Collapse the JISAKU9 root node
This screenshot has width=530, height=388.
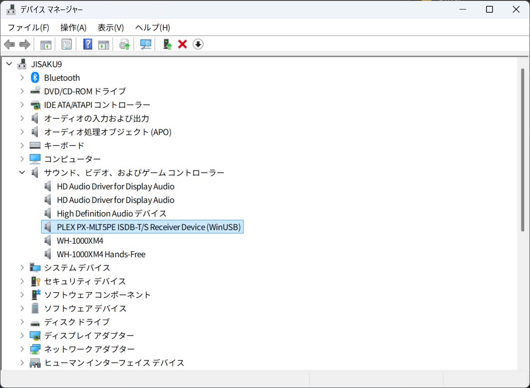pyautogui.click(x=9, y=64)
